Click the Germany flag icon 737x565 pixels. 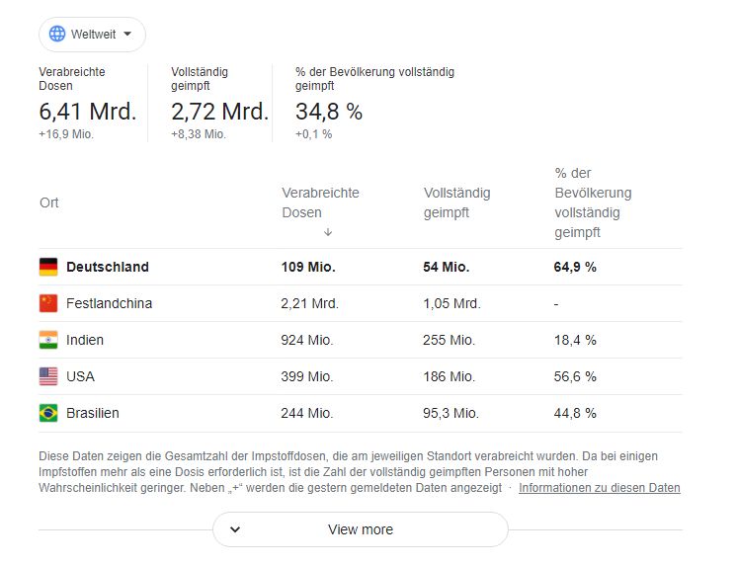tap(48, 267)
